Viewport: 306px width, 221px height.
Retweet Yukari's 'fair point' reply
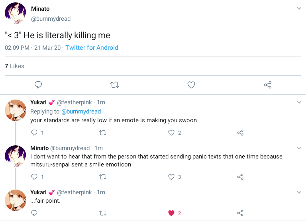click(x=102, y=213)
